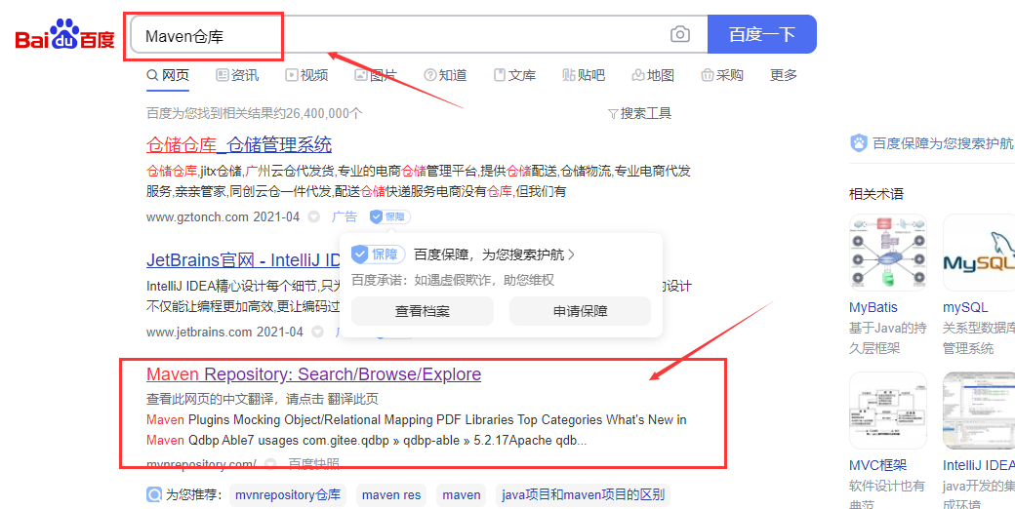Viewport: 1015px width, 509px height.
Task: Click 保障 badge under gztonch result
Action: [x=389, y=217]
